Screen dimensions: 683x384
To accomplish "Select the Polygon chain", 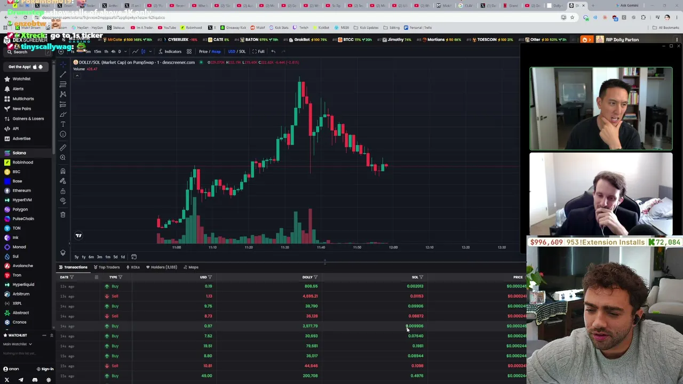I will click(20, 210).
